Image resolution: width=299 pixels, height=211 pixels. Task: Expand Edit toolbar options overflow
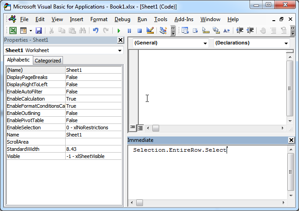[x=293, y=31]
